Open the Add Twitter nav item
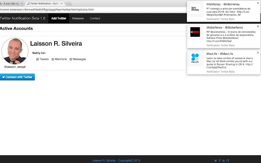 pyautogui.click(x=59, y=18)
